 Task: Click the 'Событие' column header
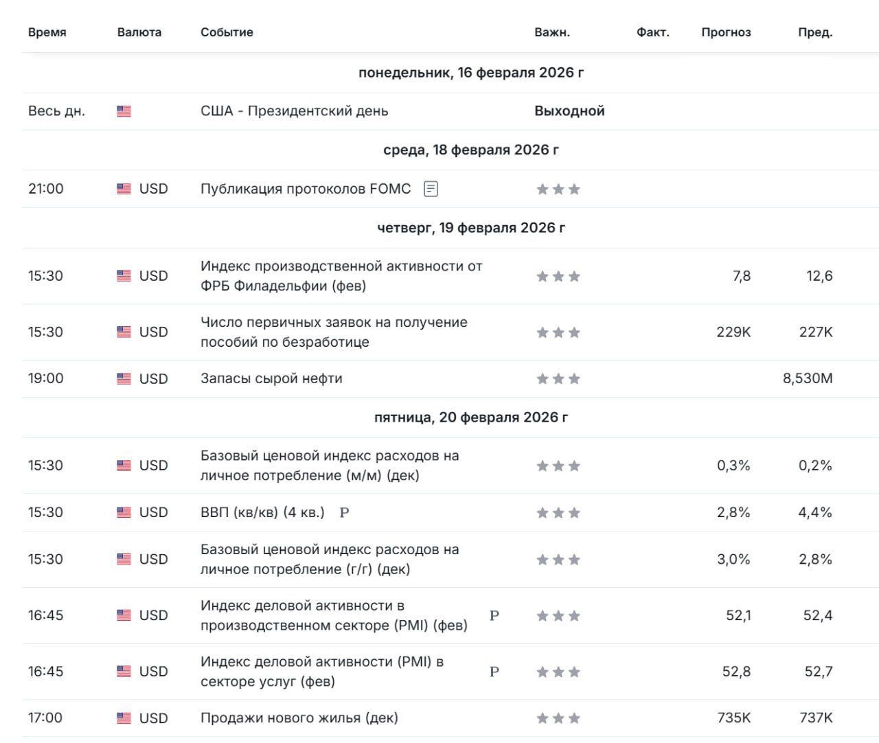tap(227, 32)
